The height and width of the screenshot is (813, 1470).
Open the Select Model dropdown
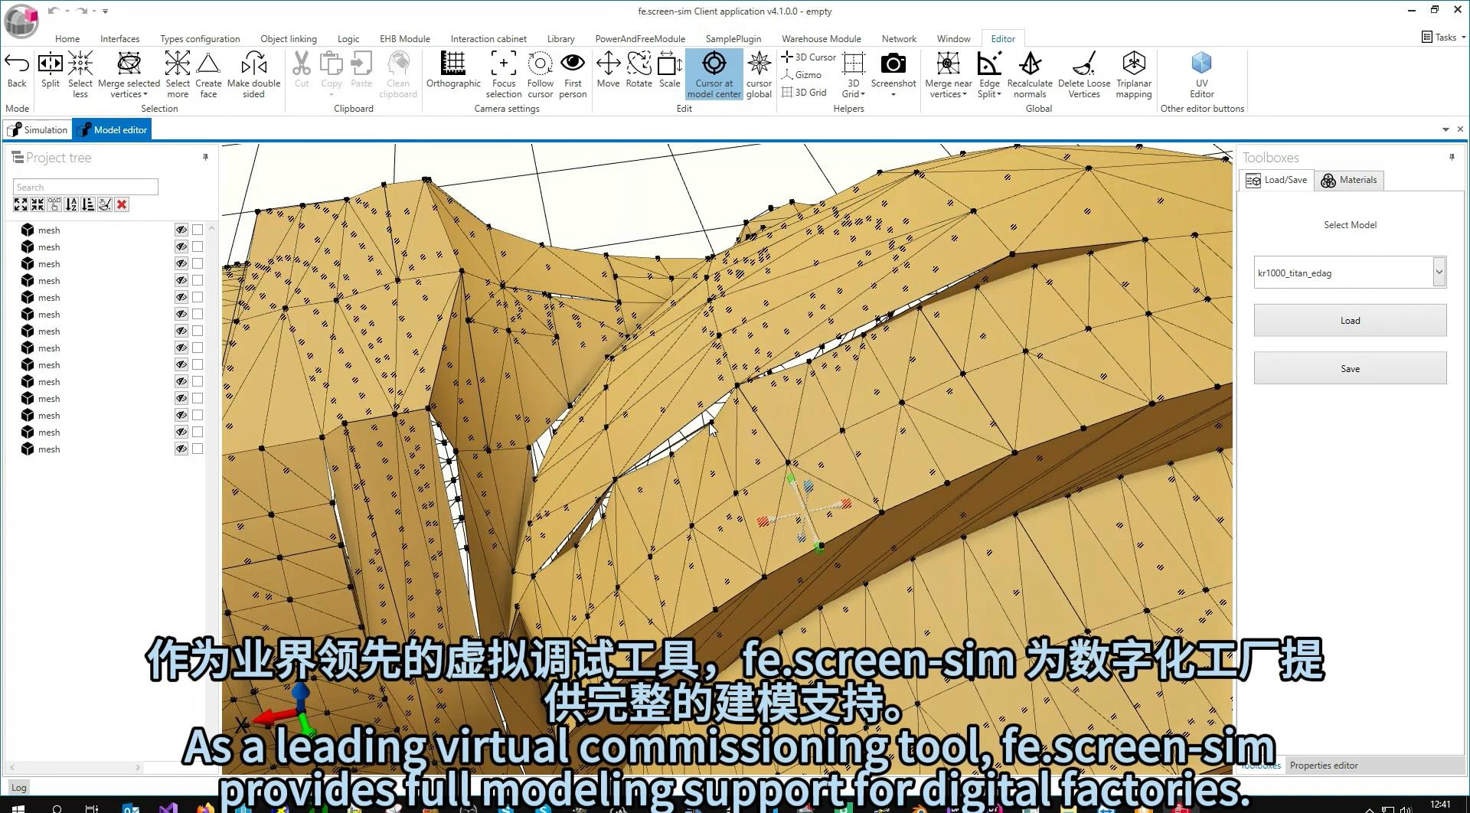[1439, 272]
